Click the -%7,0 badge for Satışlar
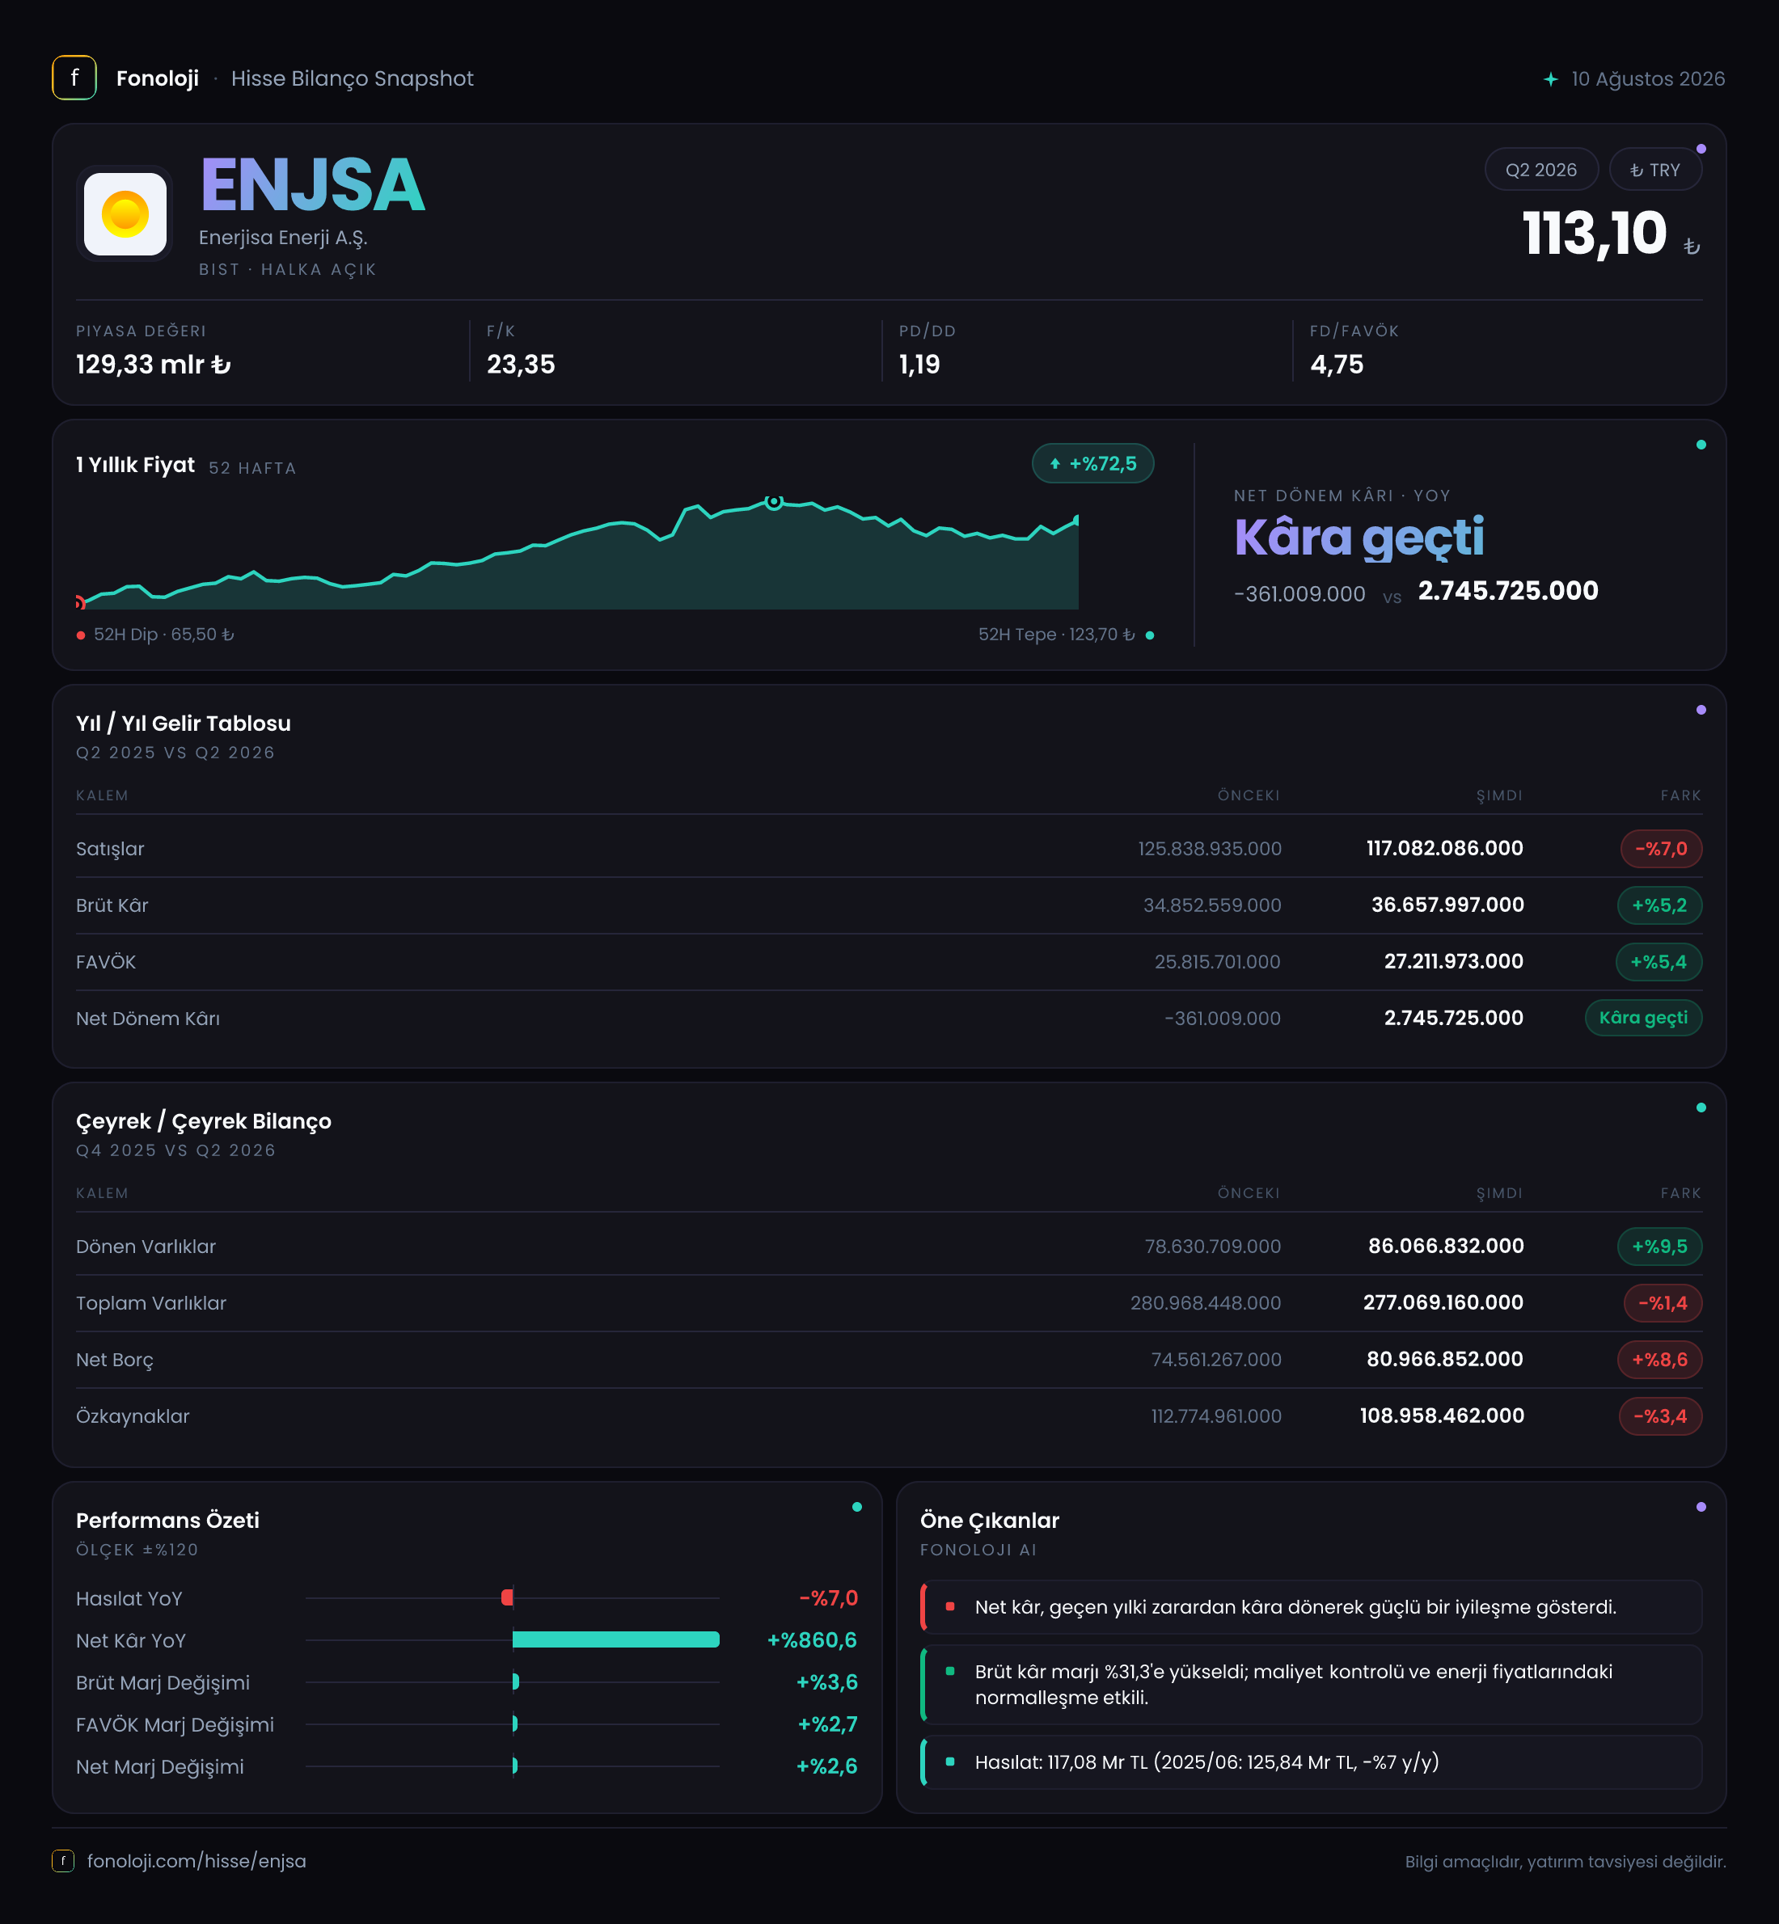Image resolution: width=1779 pixels, height=1924 pixels. click(1661, 849)
